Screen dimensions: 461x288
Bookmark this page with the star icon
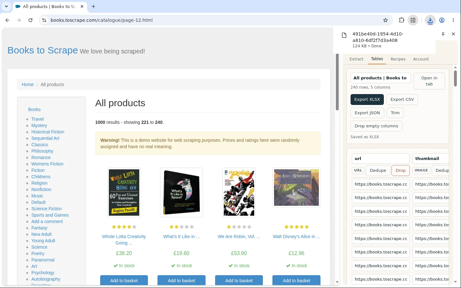[x=385, y=20]
